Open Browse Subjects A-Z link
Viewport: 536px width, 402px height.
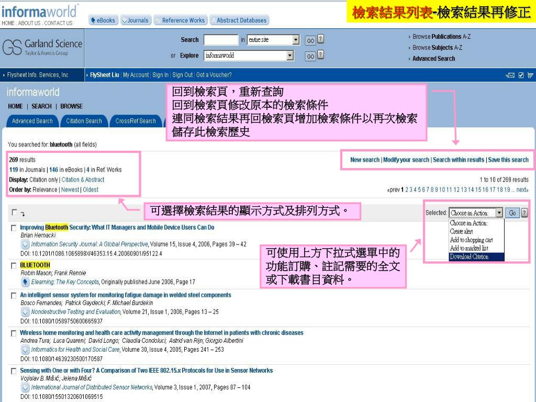[x=437, y=48]
